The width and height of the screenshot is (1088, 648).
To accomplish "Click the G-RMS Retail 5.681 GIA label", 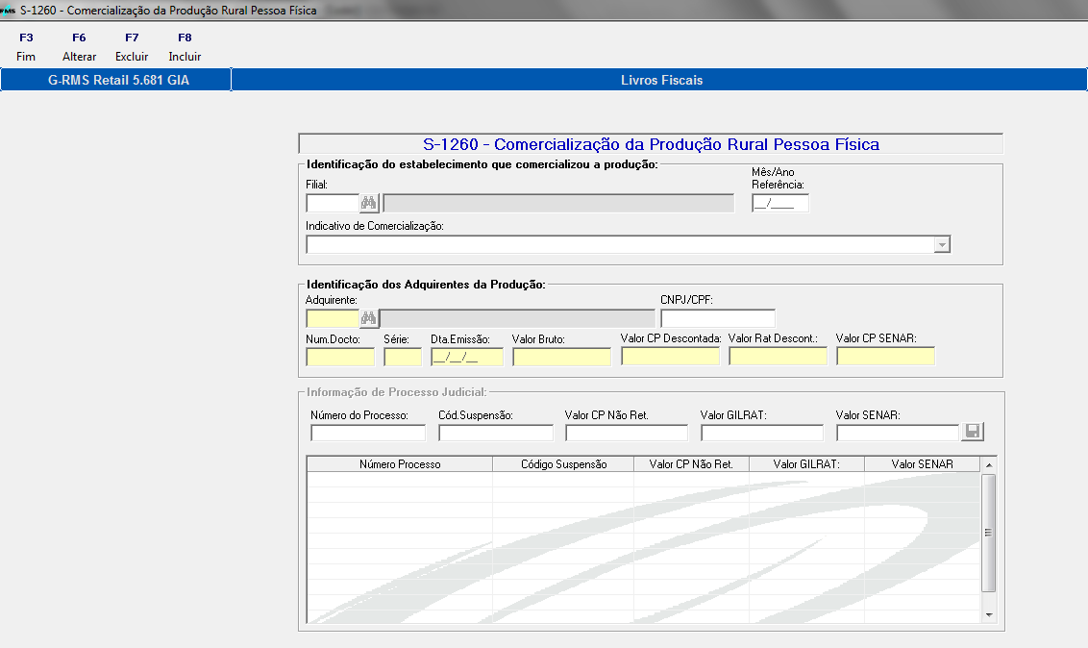I will 118,80.
